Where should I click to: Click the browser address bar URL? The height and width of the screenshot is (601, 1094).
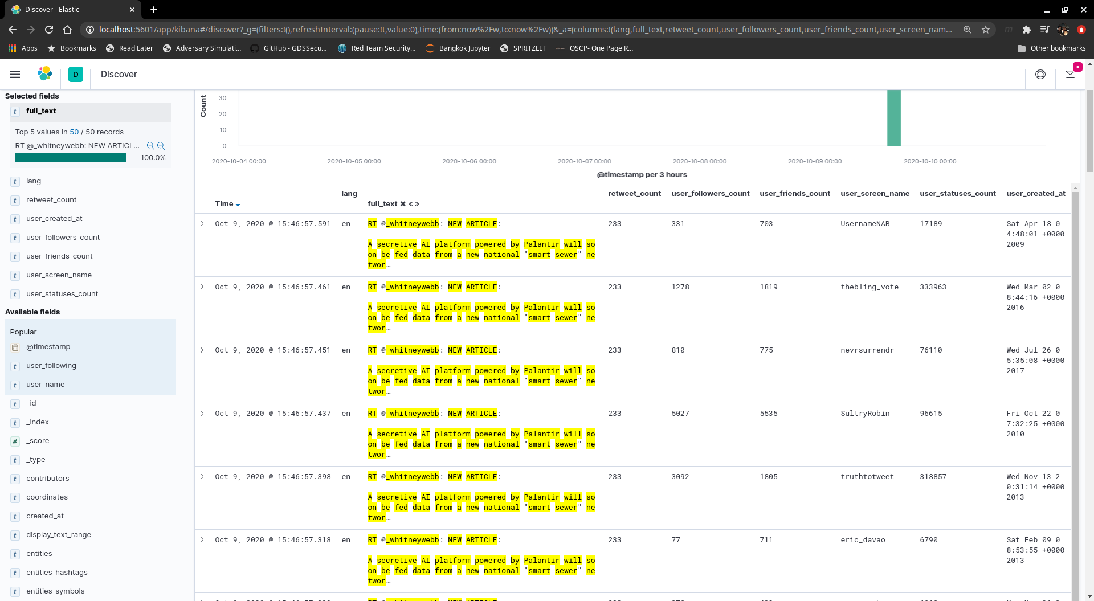(x=524, y=30)
